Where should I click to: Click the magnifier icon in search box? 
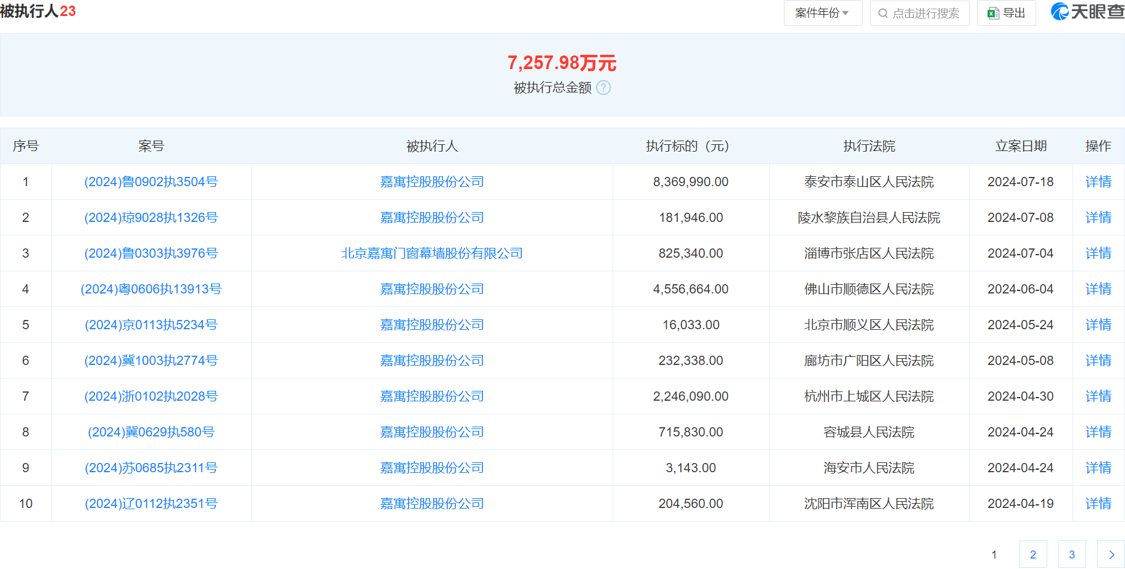[x=883, y=13]
